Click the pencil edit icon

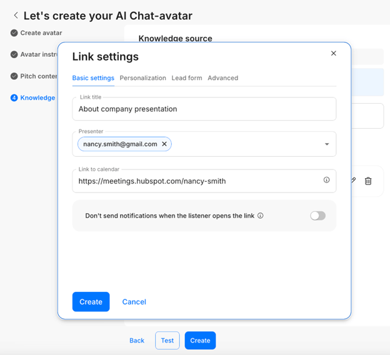click(x=353, y=181)
